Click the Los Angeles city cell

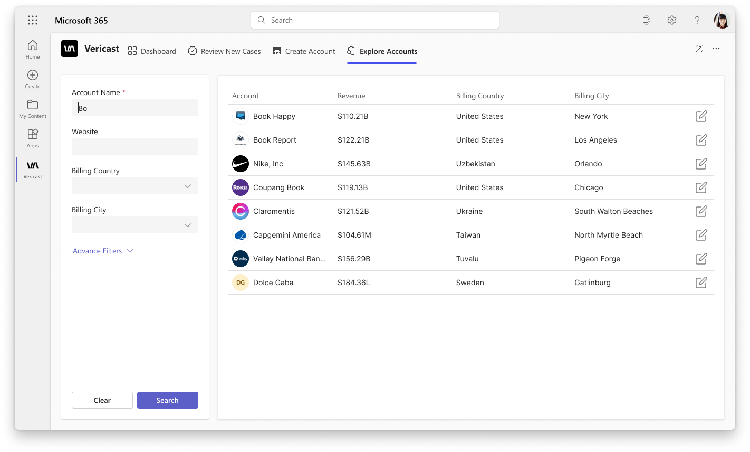click(x=595, y=140)
